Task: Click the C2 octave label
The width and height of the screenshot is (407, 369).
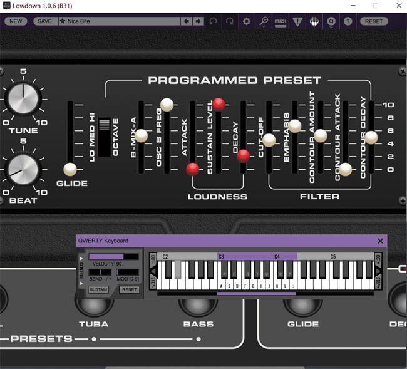Action: tap(165, 257)
